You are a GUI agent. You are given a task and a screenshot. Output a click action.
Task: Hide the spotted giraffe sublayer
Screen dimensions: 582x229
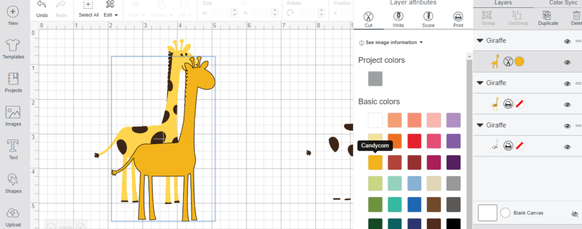pyautogui.click(x=567, y=105)
